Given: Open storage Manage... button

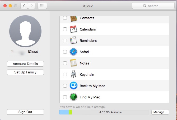Looking at the screenshot, I should (x=160, y=112).
